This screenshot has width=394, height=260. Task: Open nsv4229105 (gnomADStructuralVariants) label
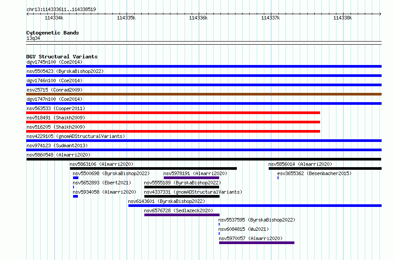[76, 136]
